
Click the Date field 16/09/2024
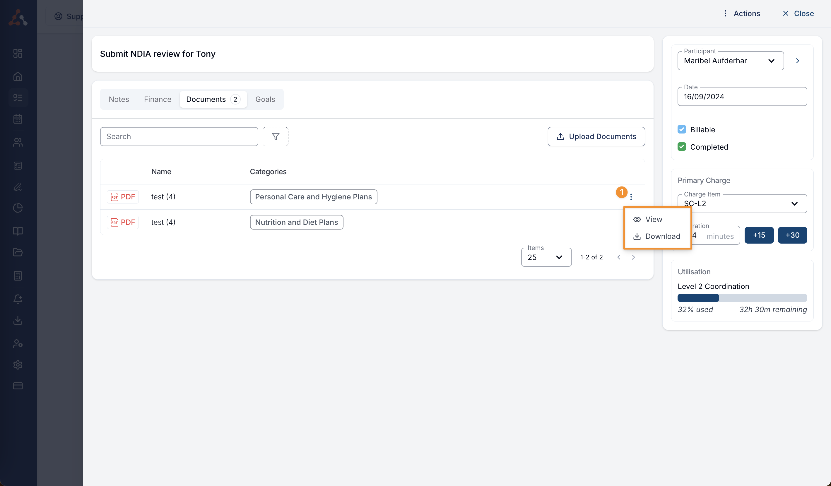pos(742,97)
